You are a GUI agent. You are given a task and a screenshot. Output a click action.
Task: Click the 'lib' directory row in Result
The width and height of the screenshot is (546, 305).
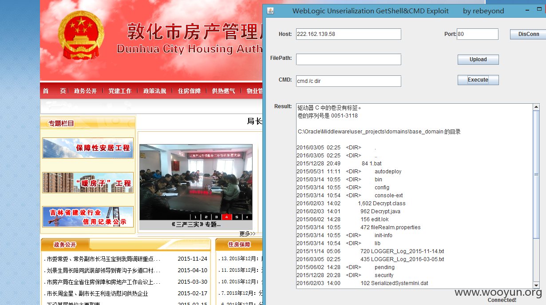(x=339, y=243)
